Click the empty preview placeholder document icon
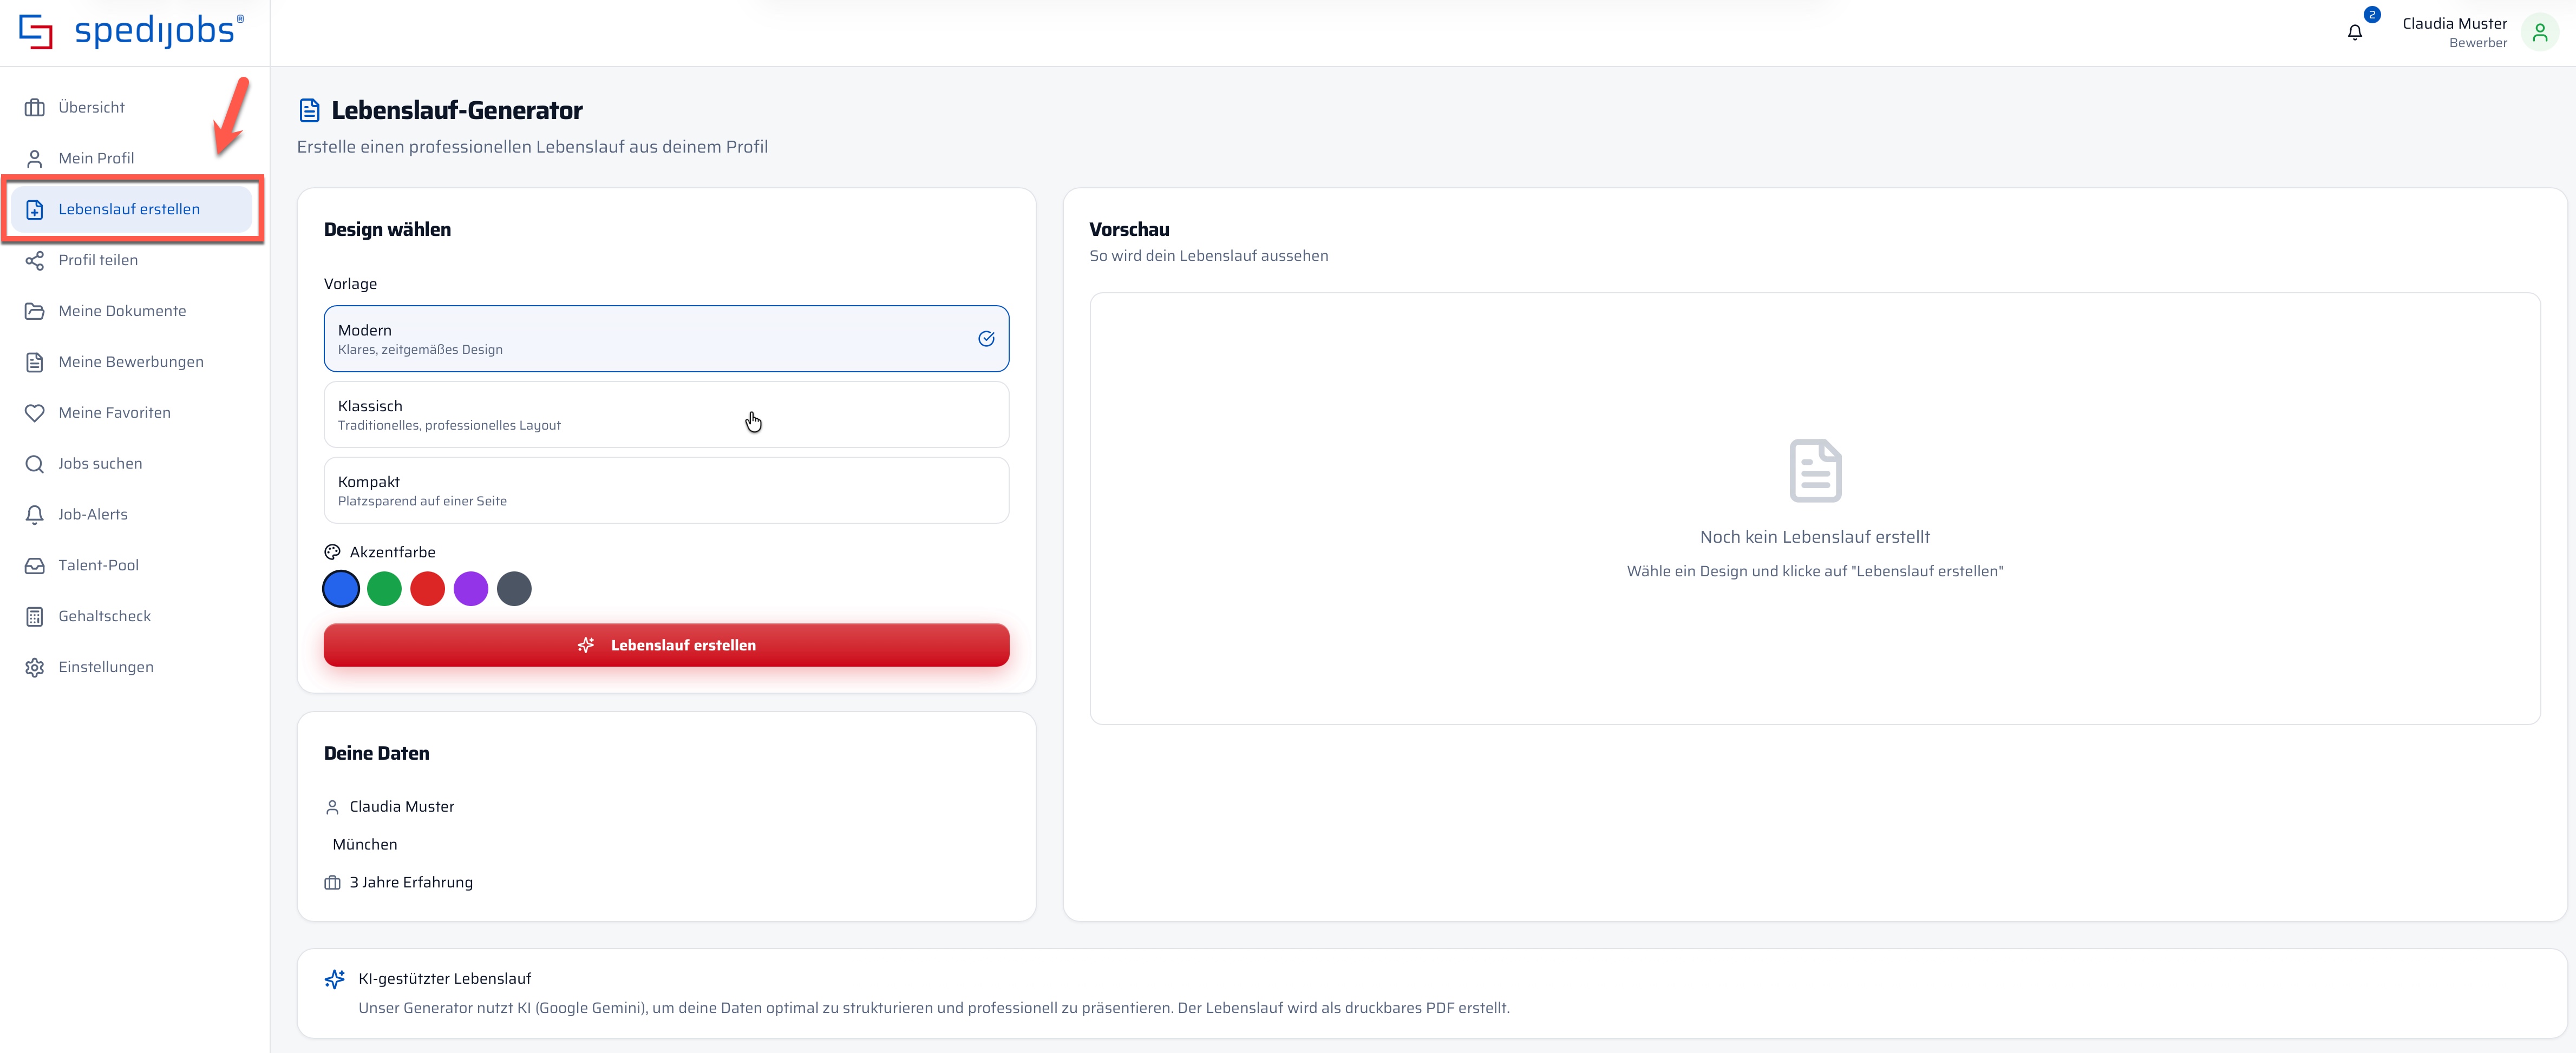Viewport: 2576px width, 1053px height. pyautogui.click(x=1815, y=471)
